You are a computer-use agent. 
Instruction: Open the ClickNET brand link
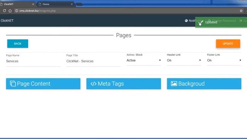(x=7, y=20)
